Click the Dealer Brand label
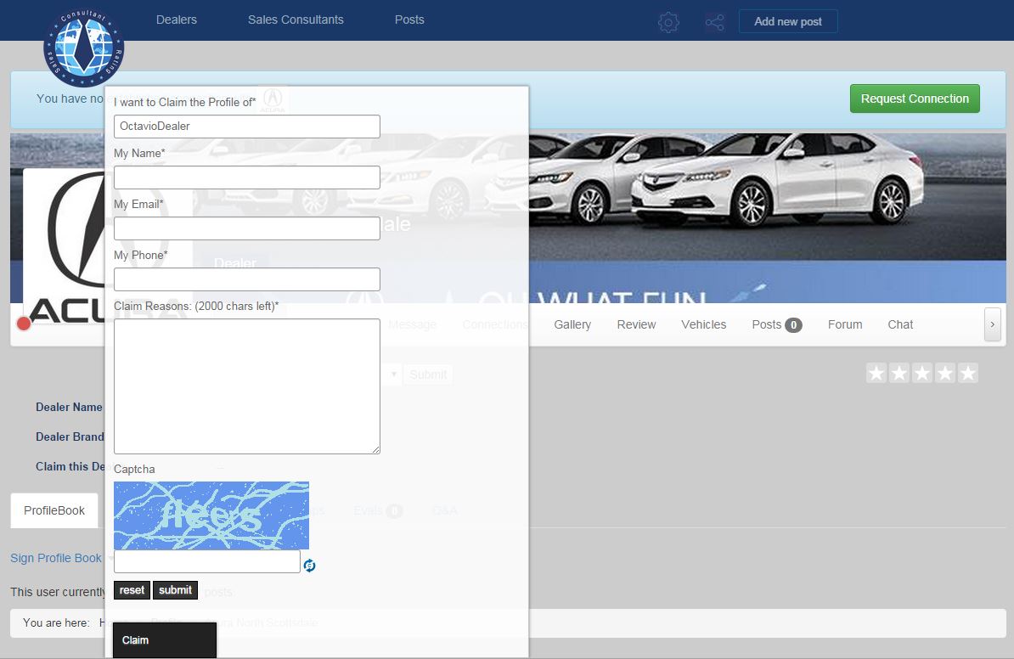Screen dimensions: 1014x659 click(x=70, y=437)
